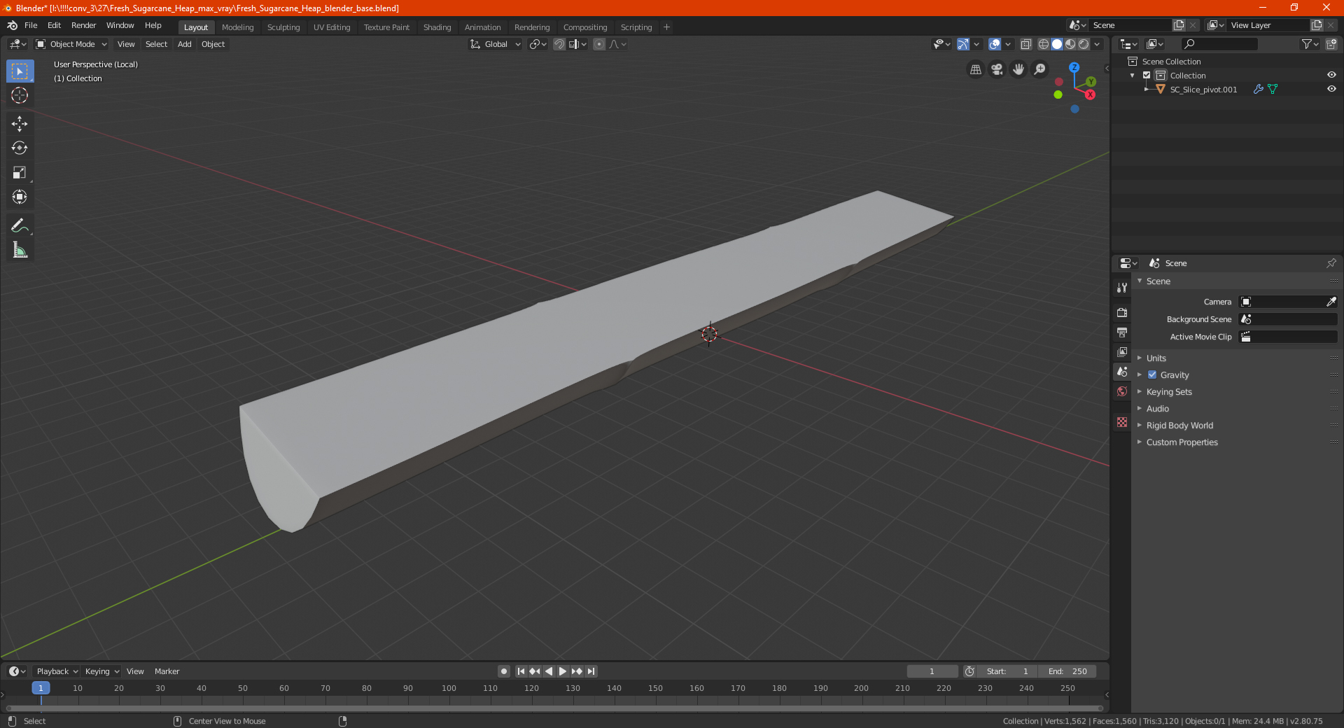Pin the Scene properties panel
The width and height of the screenshot is (1344, 728).
(x=1331, y=263)
